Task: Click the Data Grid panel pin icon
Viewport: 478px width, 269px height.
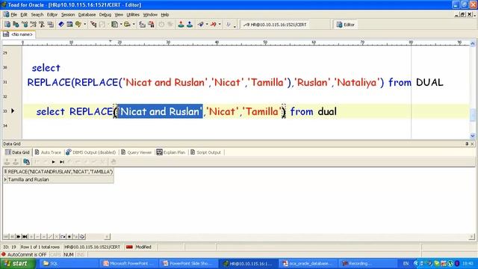Action: (x=467, y=143)
